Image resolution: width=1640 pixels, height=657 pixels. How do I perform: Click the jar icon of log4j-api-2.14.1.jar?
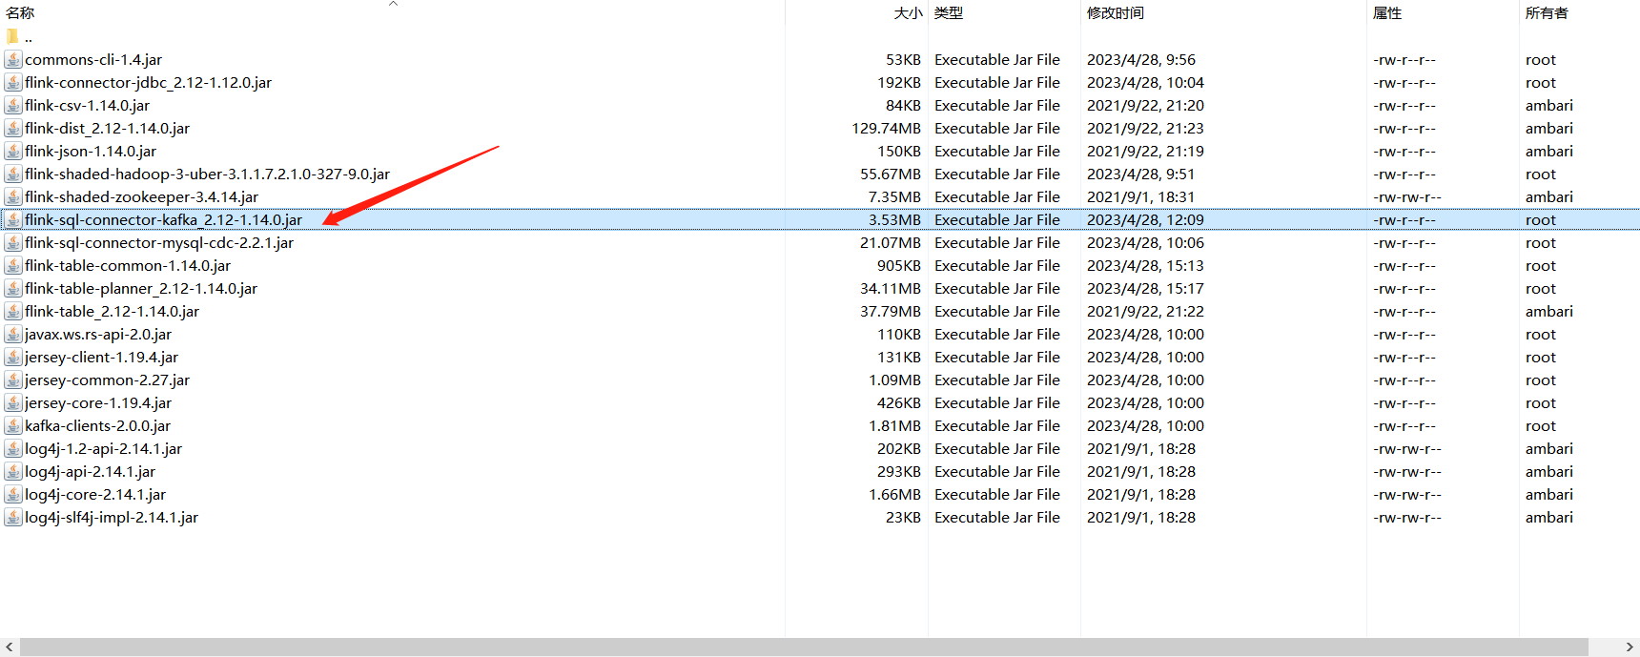click(13, 471)
